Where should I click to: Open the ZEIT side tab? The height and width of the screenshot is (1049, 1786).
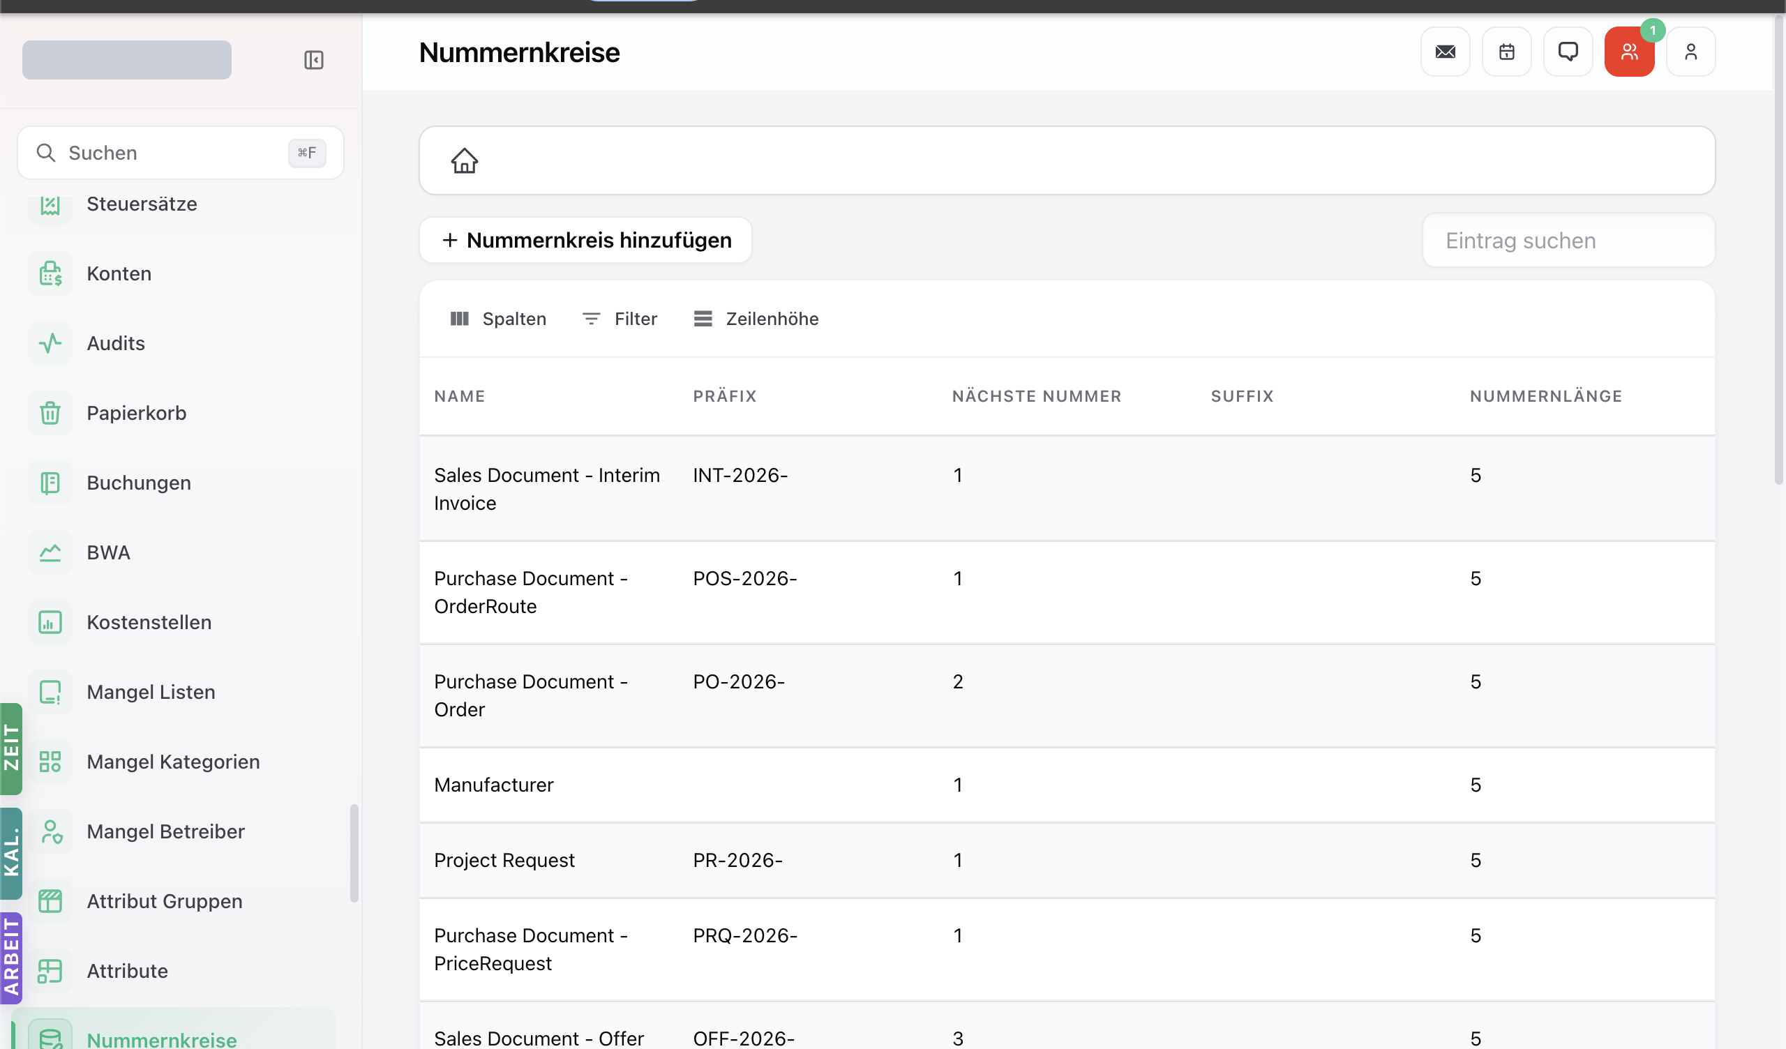coord(11,748)
